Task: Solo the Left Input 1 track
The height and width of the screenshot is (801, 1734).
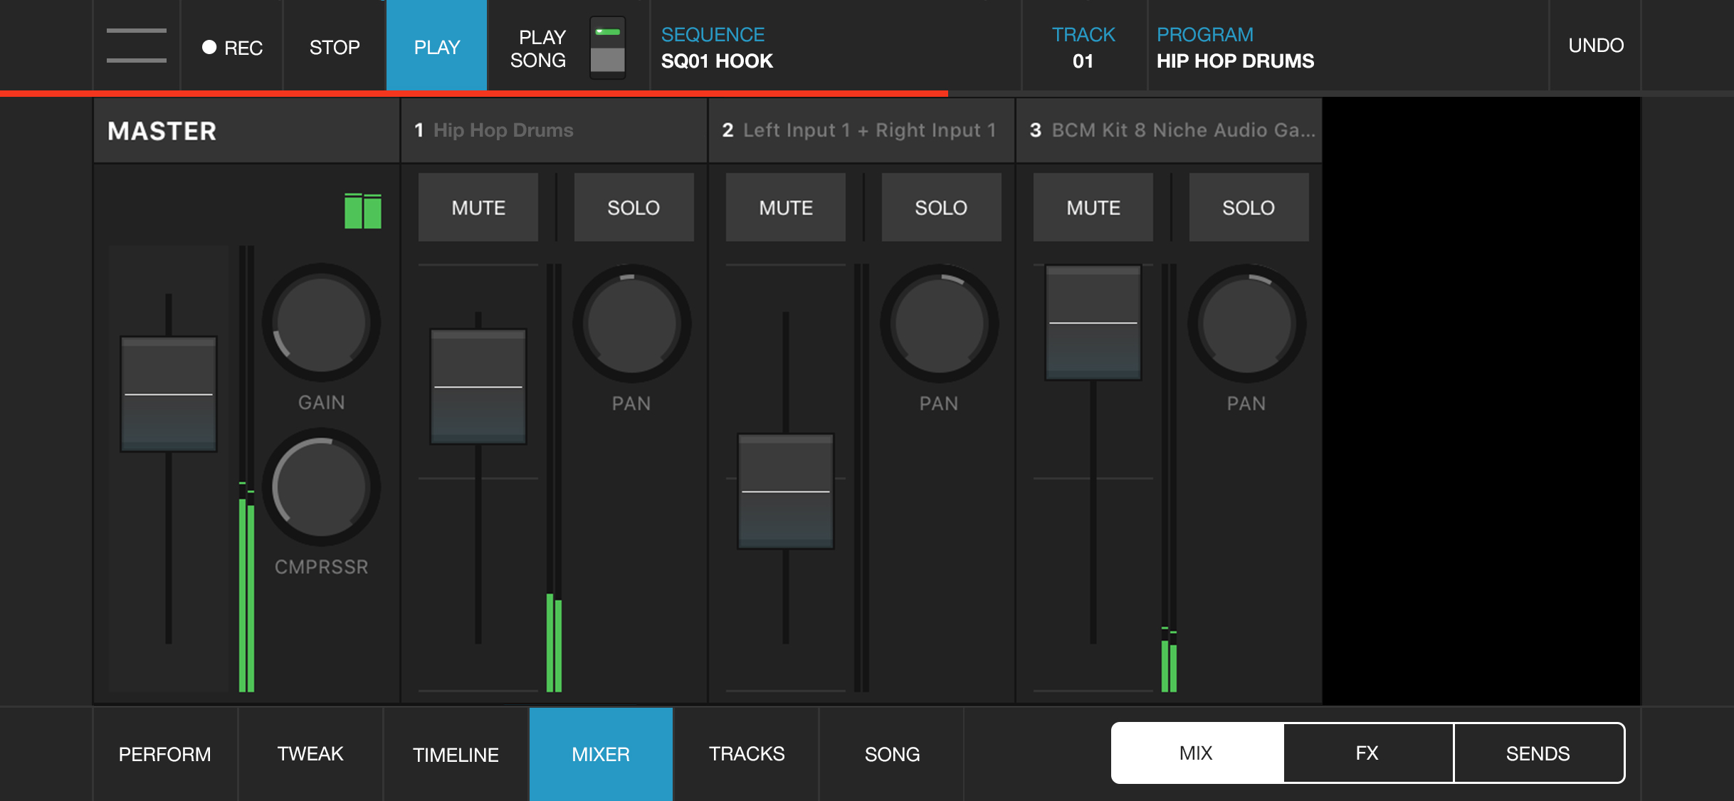Action: [x=941, y=207]
